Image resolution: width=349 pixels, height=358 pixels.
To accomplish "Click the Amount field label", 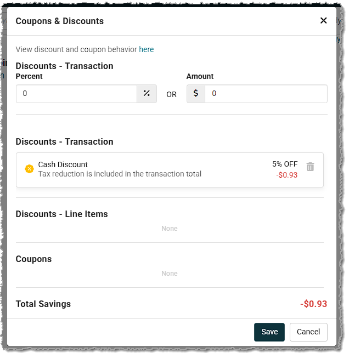I will click(200, 76).
